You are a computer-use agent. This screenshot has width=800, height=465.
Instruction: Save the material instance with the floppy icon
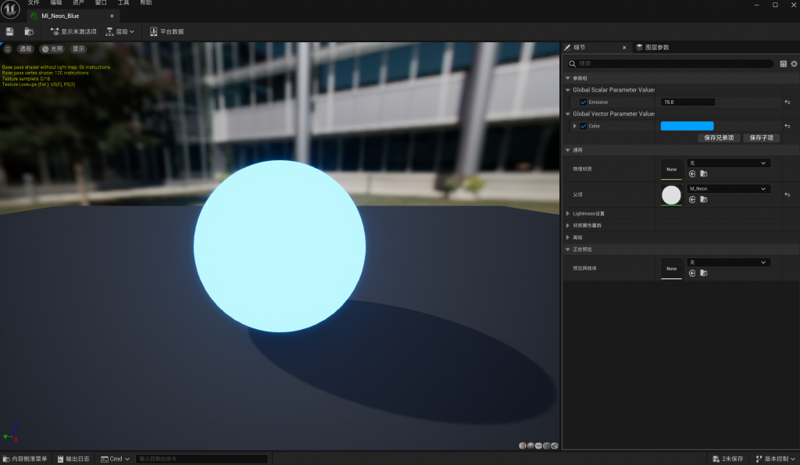click(x=9, y=31)
